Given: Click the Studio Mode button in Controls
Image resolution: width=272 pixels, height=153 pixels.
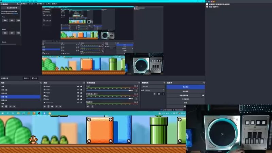Looking at the screenshot, I should click(185, 99).
